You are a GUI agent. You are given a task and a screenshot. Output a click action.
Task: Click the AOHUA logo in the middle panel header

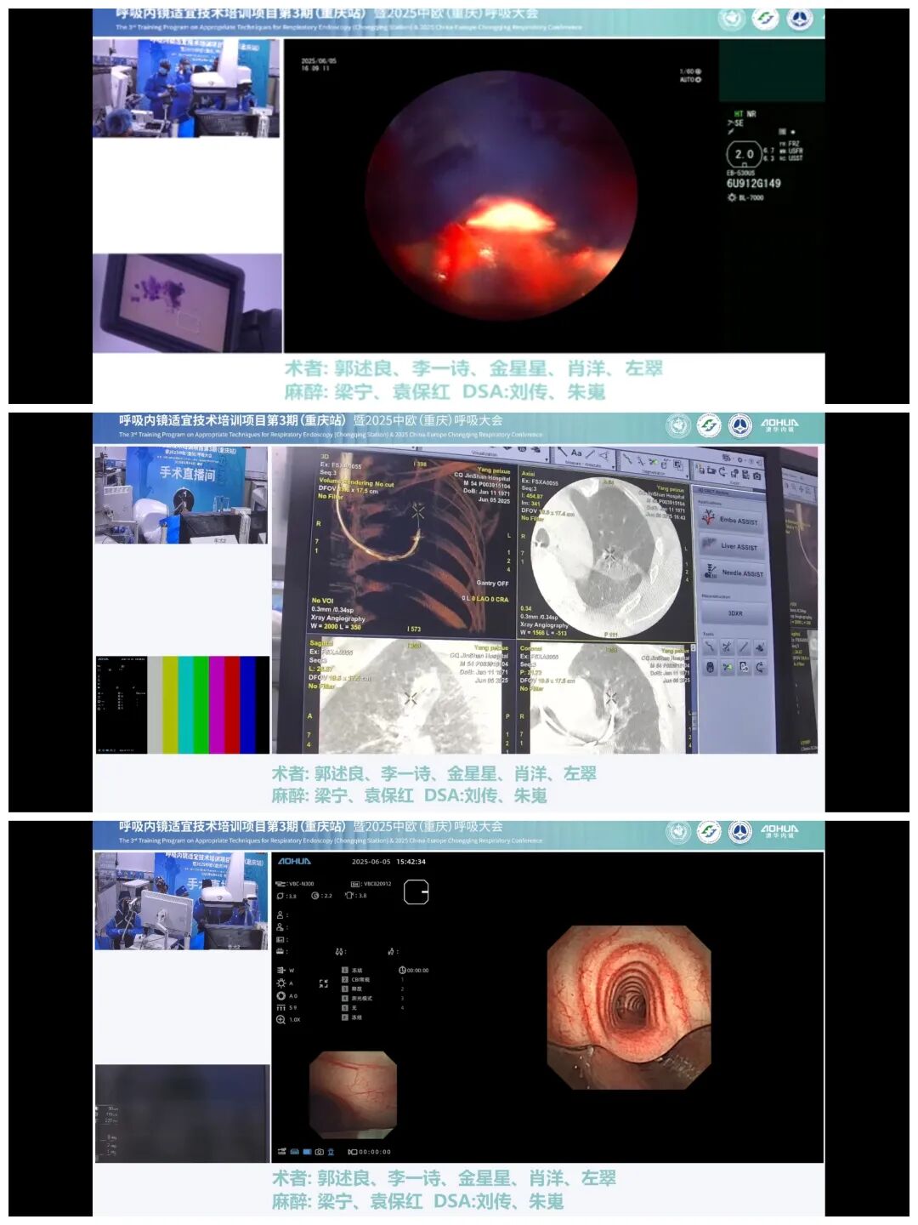tap(779, 424)
